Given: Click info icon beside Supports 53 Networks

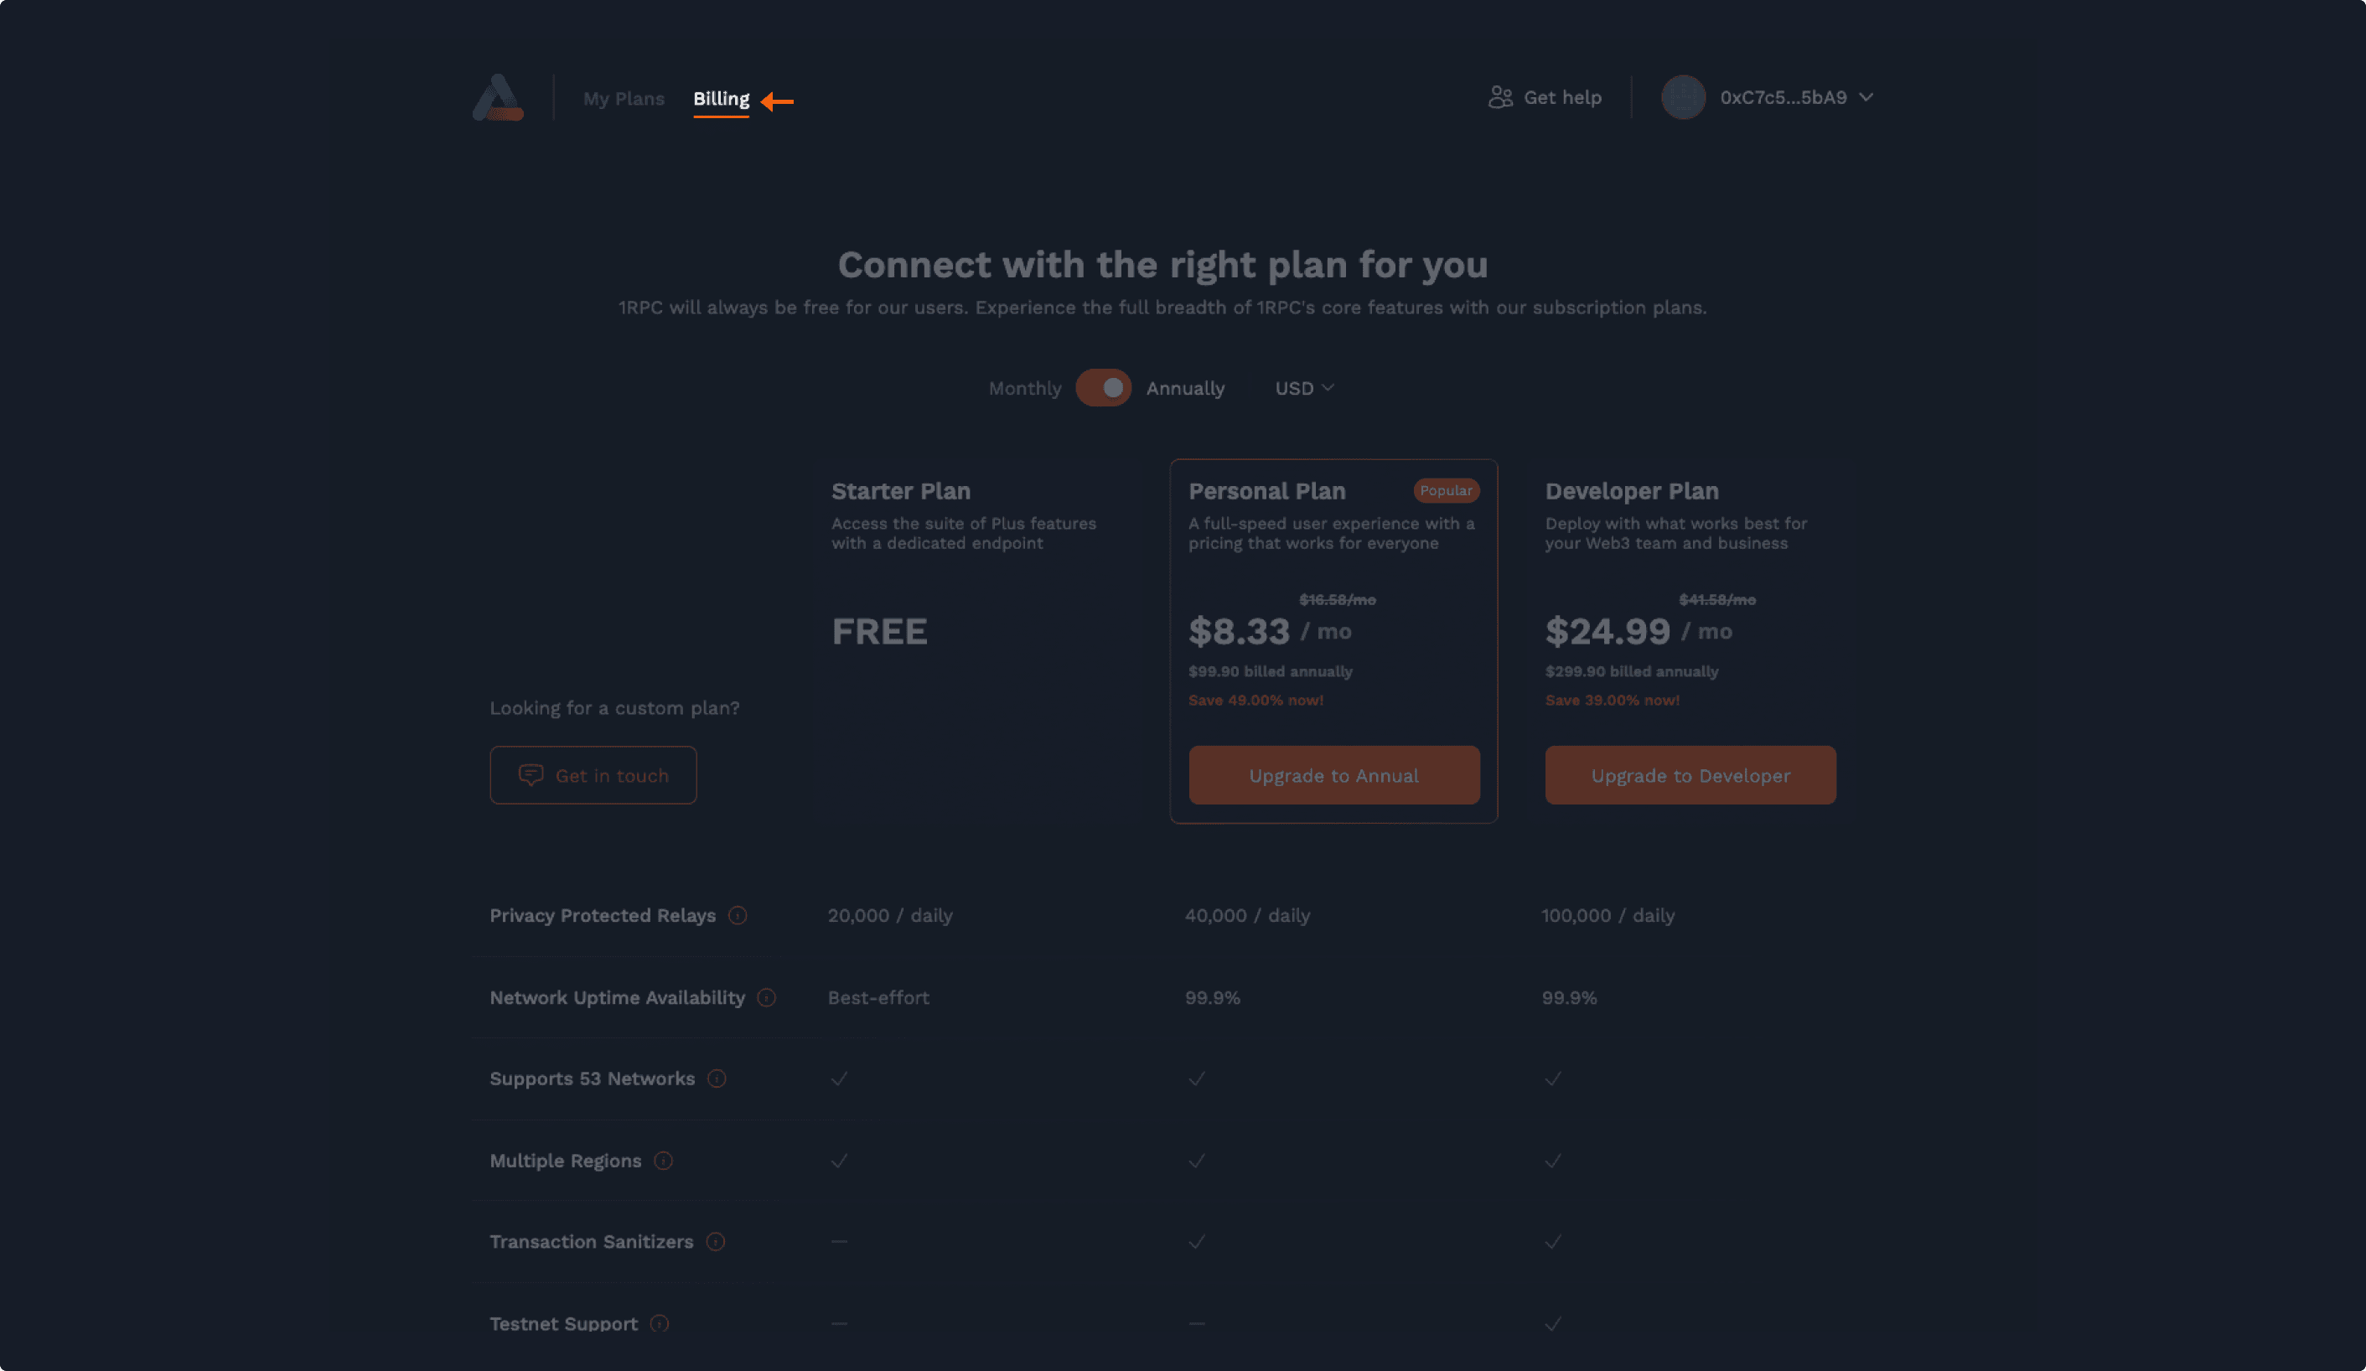Looking at the screenshot, I should 717,1079.
